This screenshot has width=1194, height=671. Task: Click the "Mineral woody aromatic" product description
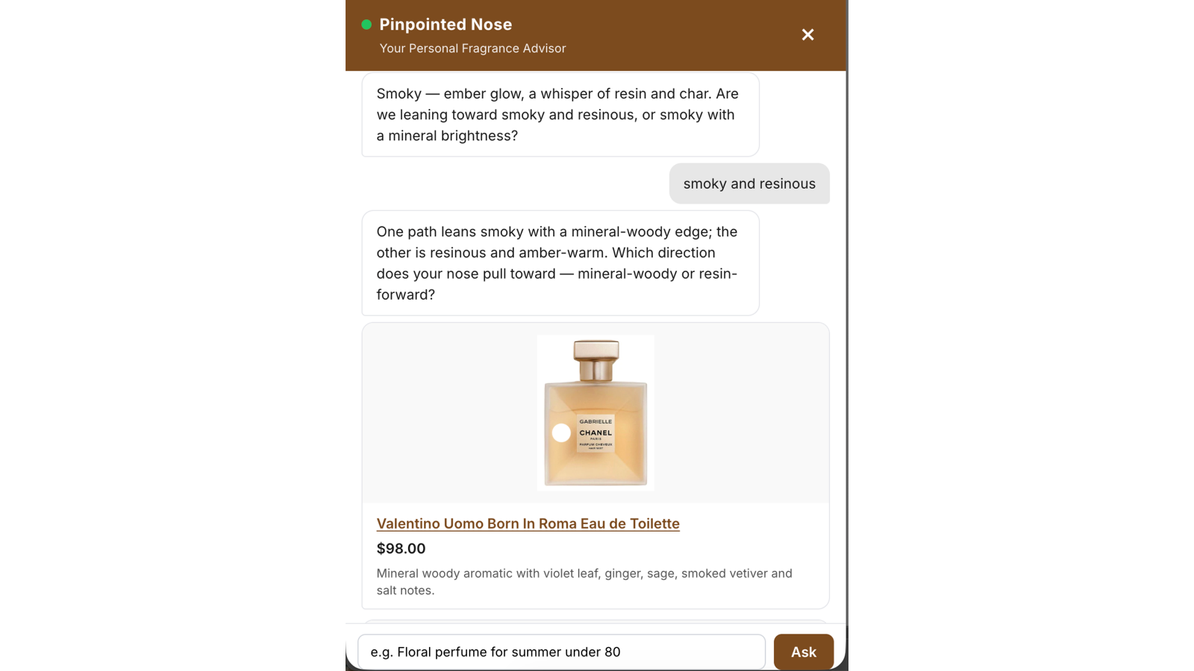(584, 582)
